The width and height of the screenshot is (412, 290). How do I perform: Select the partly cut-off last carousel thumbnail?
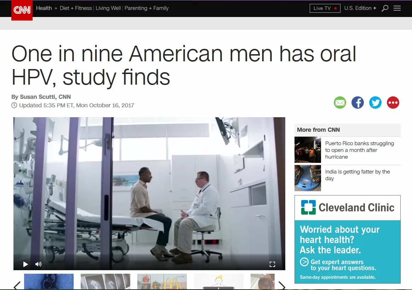(x=263, y=282)
